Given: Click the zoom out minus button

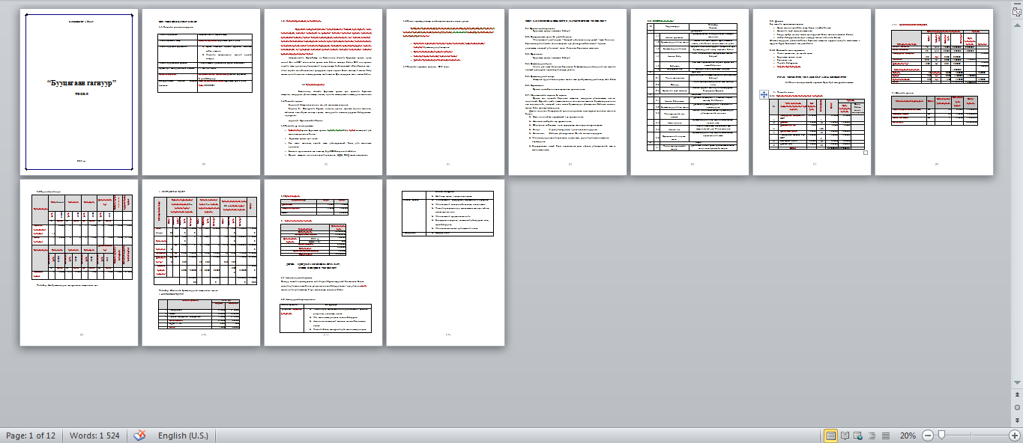Looking at the screenshot, I should pos(927,436).
